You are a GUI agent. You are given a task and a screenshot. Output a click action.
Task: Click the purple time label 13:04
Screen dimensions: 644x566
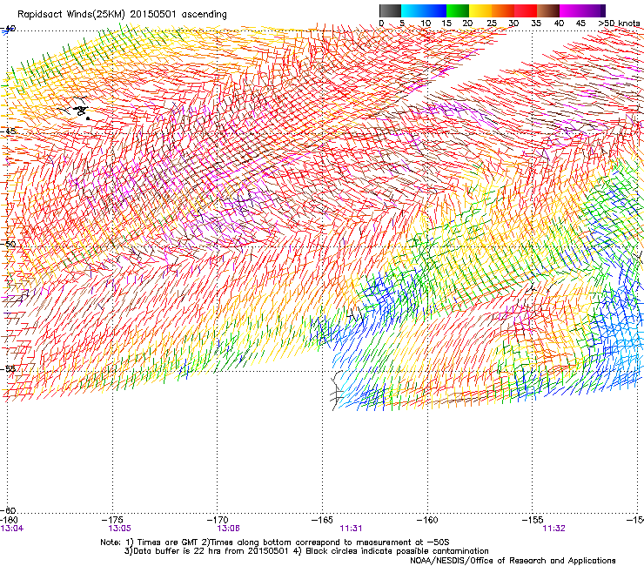(x=12, y=529)
